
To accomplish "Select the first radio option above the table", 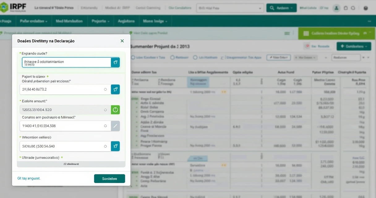I will point(133,58).
